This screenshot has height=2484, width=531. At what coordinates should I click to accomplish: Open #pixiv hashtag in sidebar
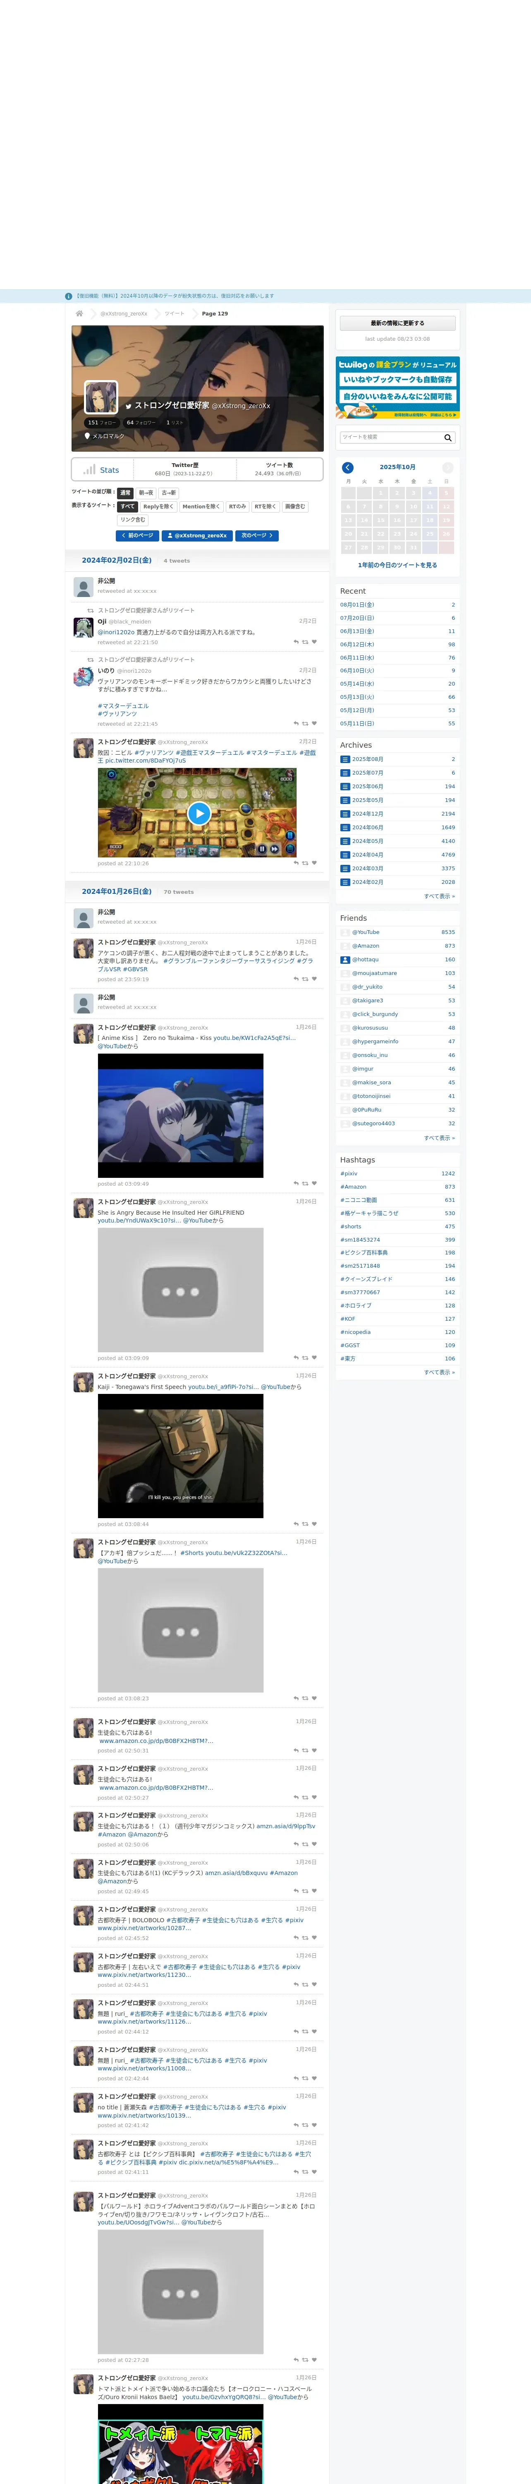point(349,1174)
